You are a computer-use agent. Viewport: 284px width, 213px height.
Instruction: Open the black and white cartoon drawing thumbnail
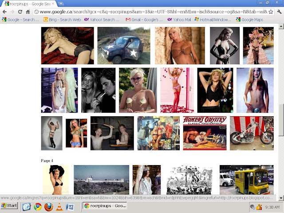[x=189, y=180]
